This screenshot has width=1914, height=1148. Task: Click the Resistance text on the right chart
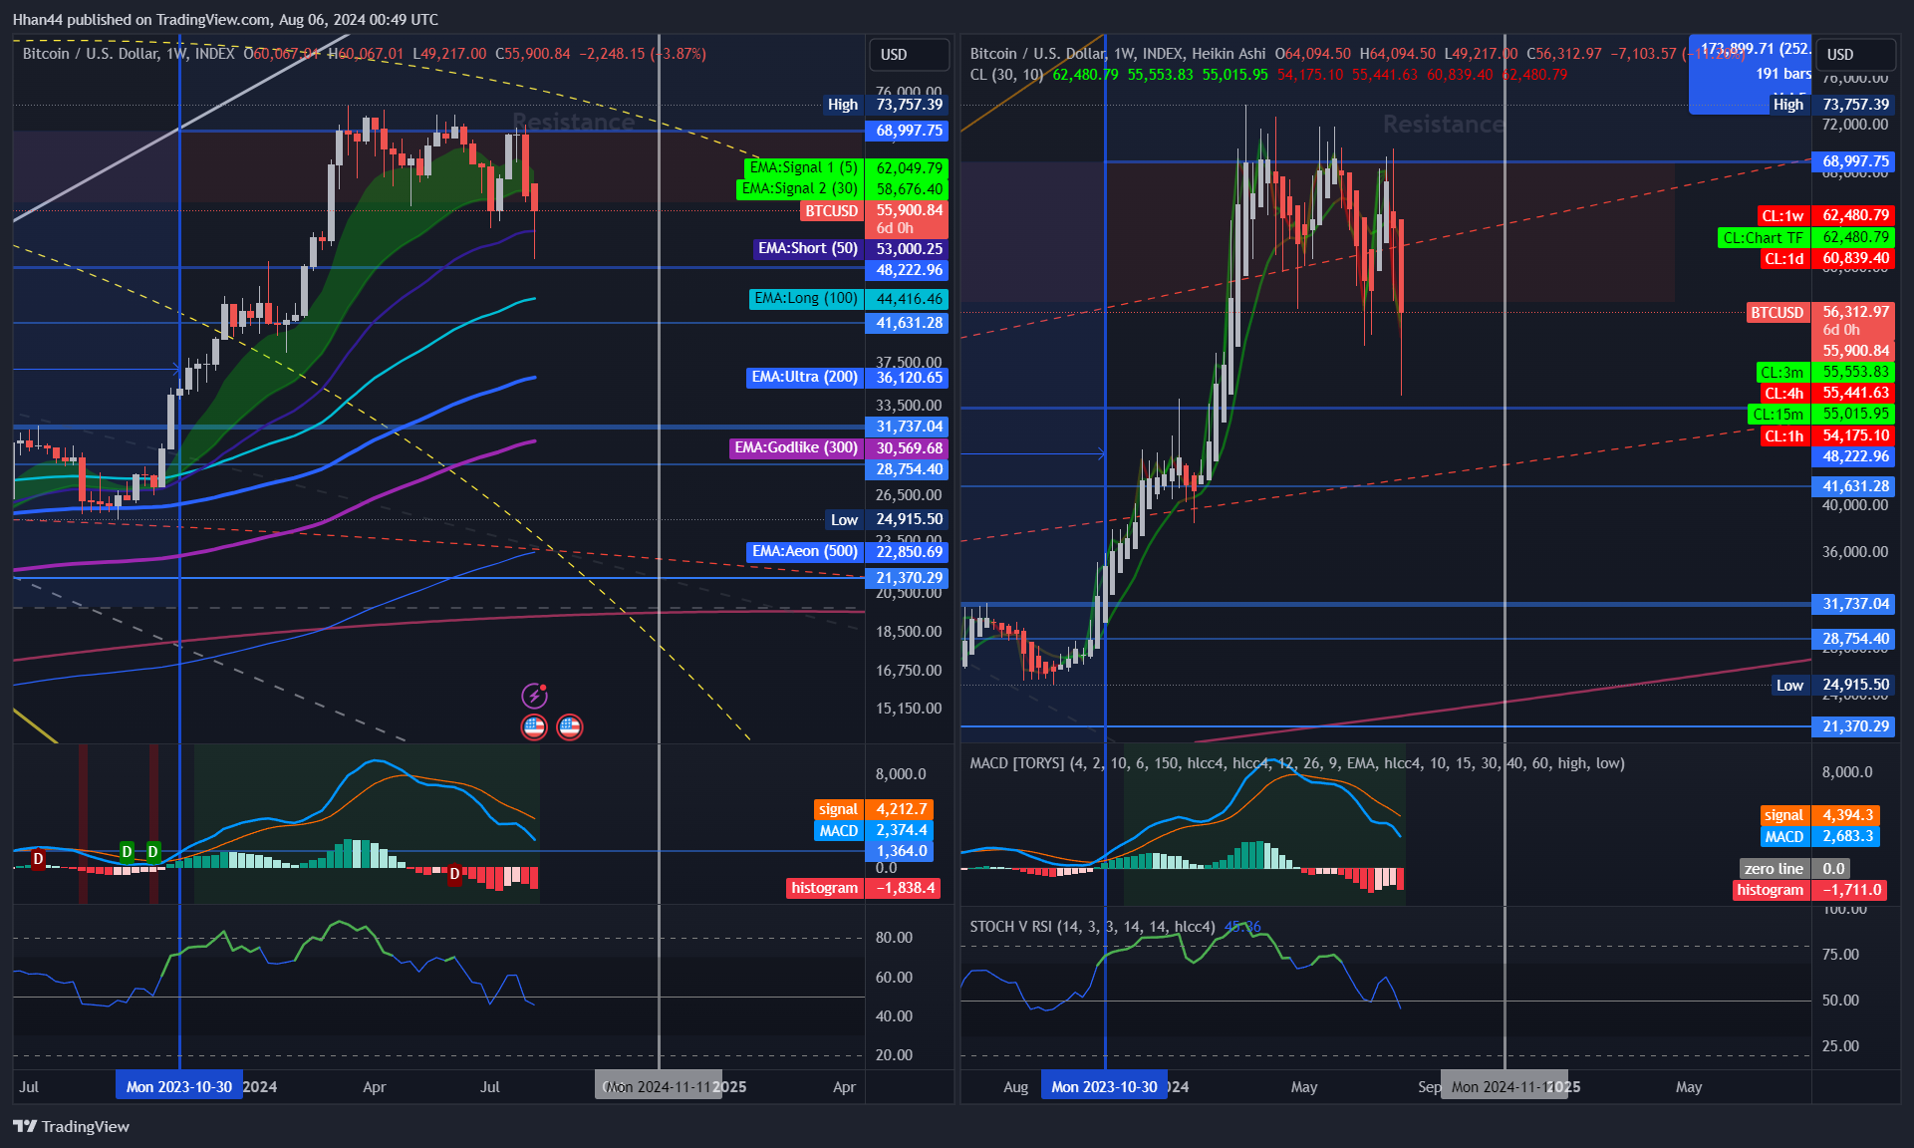pyautogui.click(x=1444, y=125)
